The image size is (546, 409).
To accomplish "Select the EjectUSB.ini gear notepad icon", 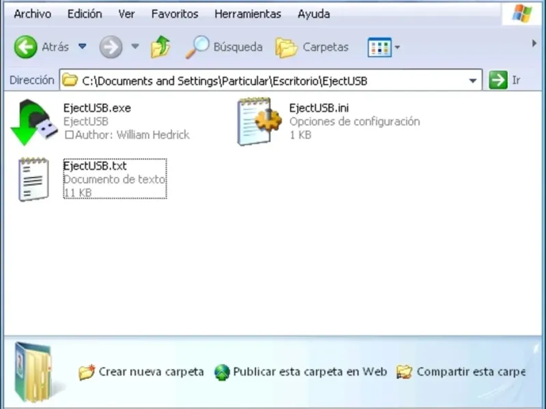I will (x=259, y=121).
